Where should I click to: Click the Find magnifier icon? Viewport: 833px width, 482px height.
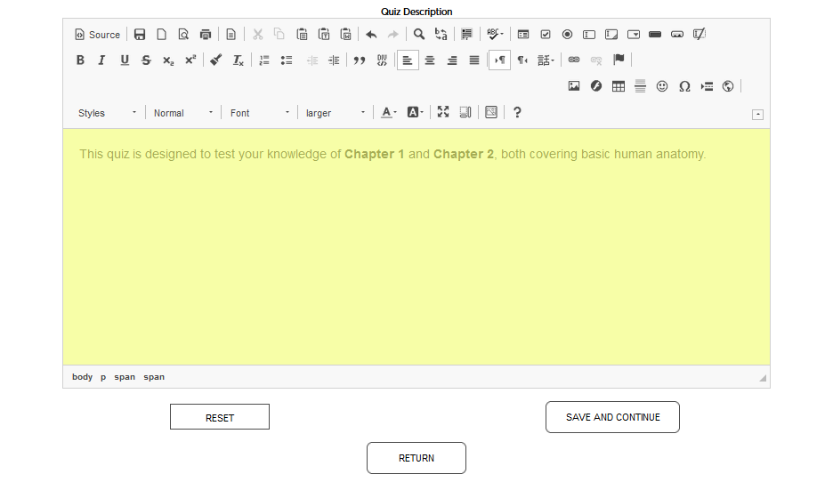tap(418, 35)
